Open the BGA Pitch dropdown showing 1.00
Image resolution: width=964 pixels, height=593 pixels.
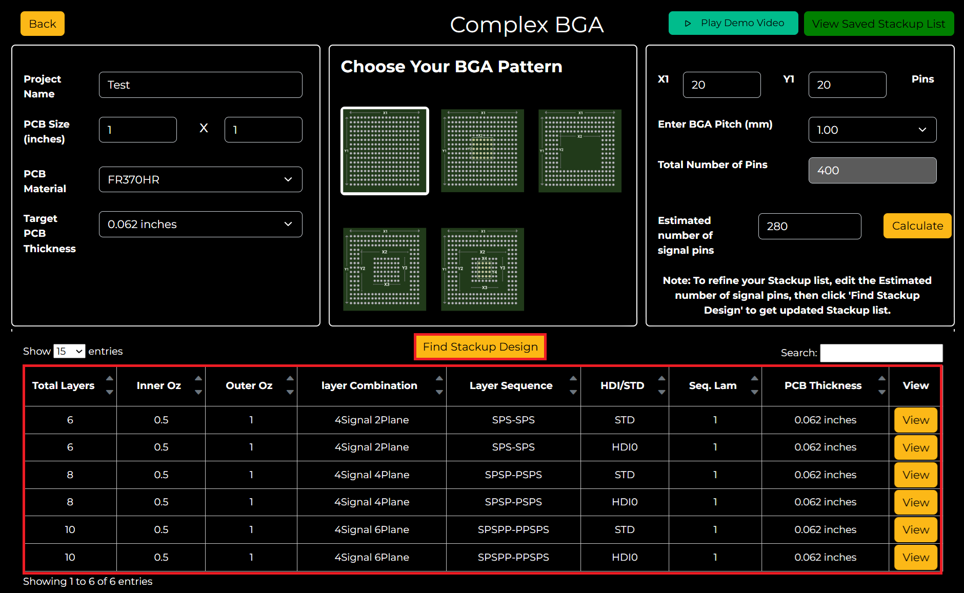[x=873, y=130]
